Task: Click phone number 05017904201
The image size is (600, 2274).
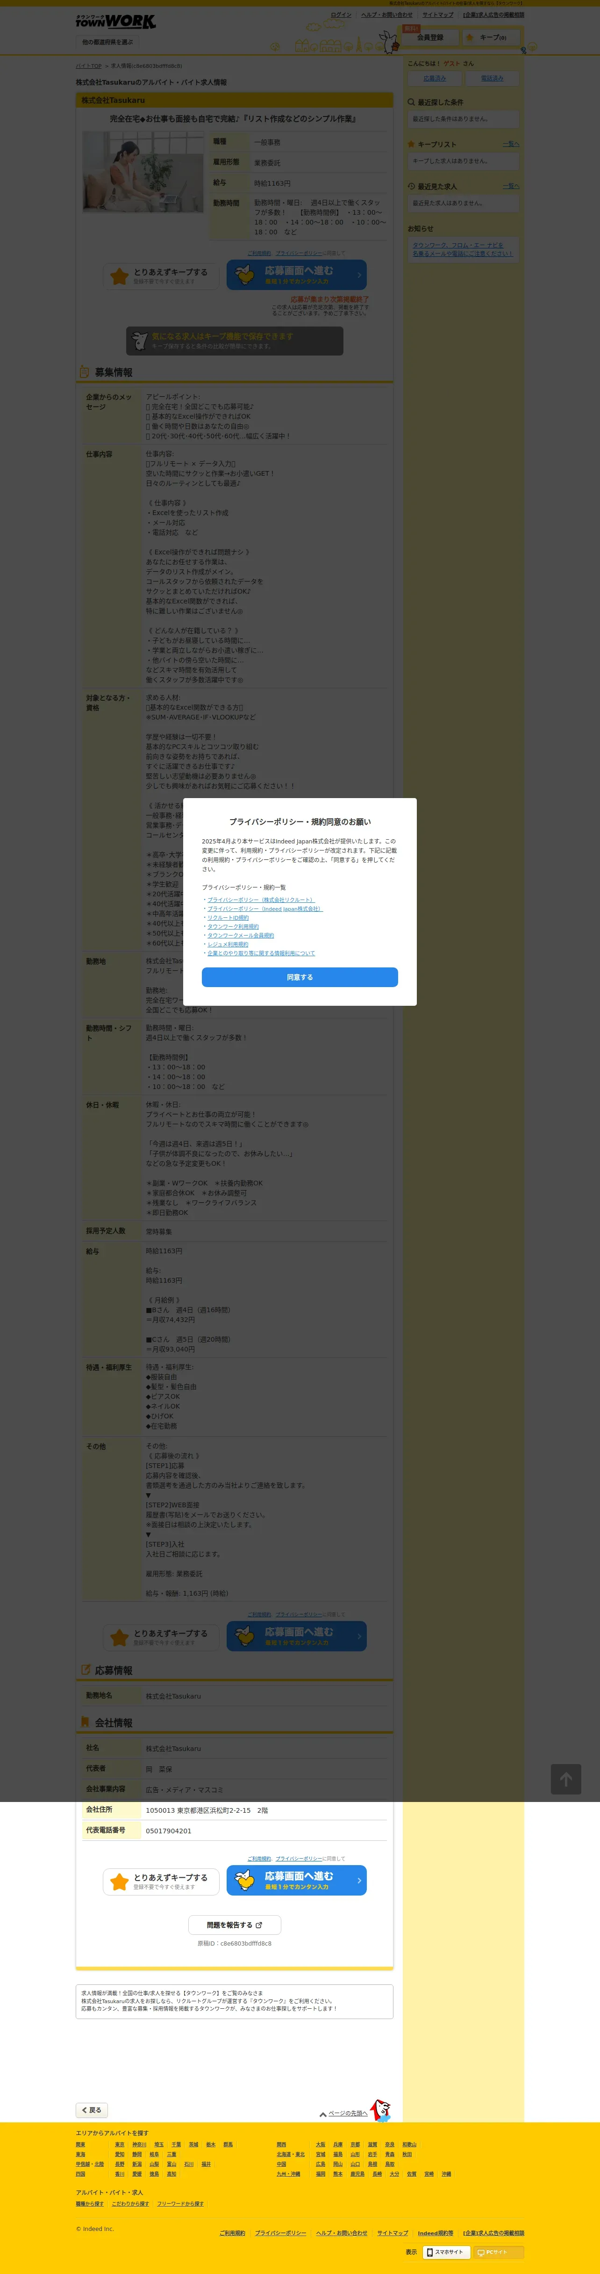Action: click(x=169, y=1831)
